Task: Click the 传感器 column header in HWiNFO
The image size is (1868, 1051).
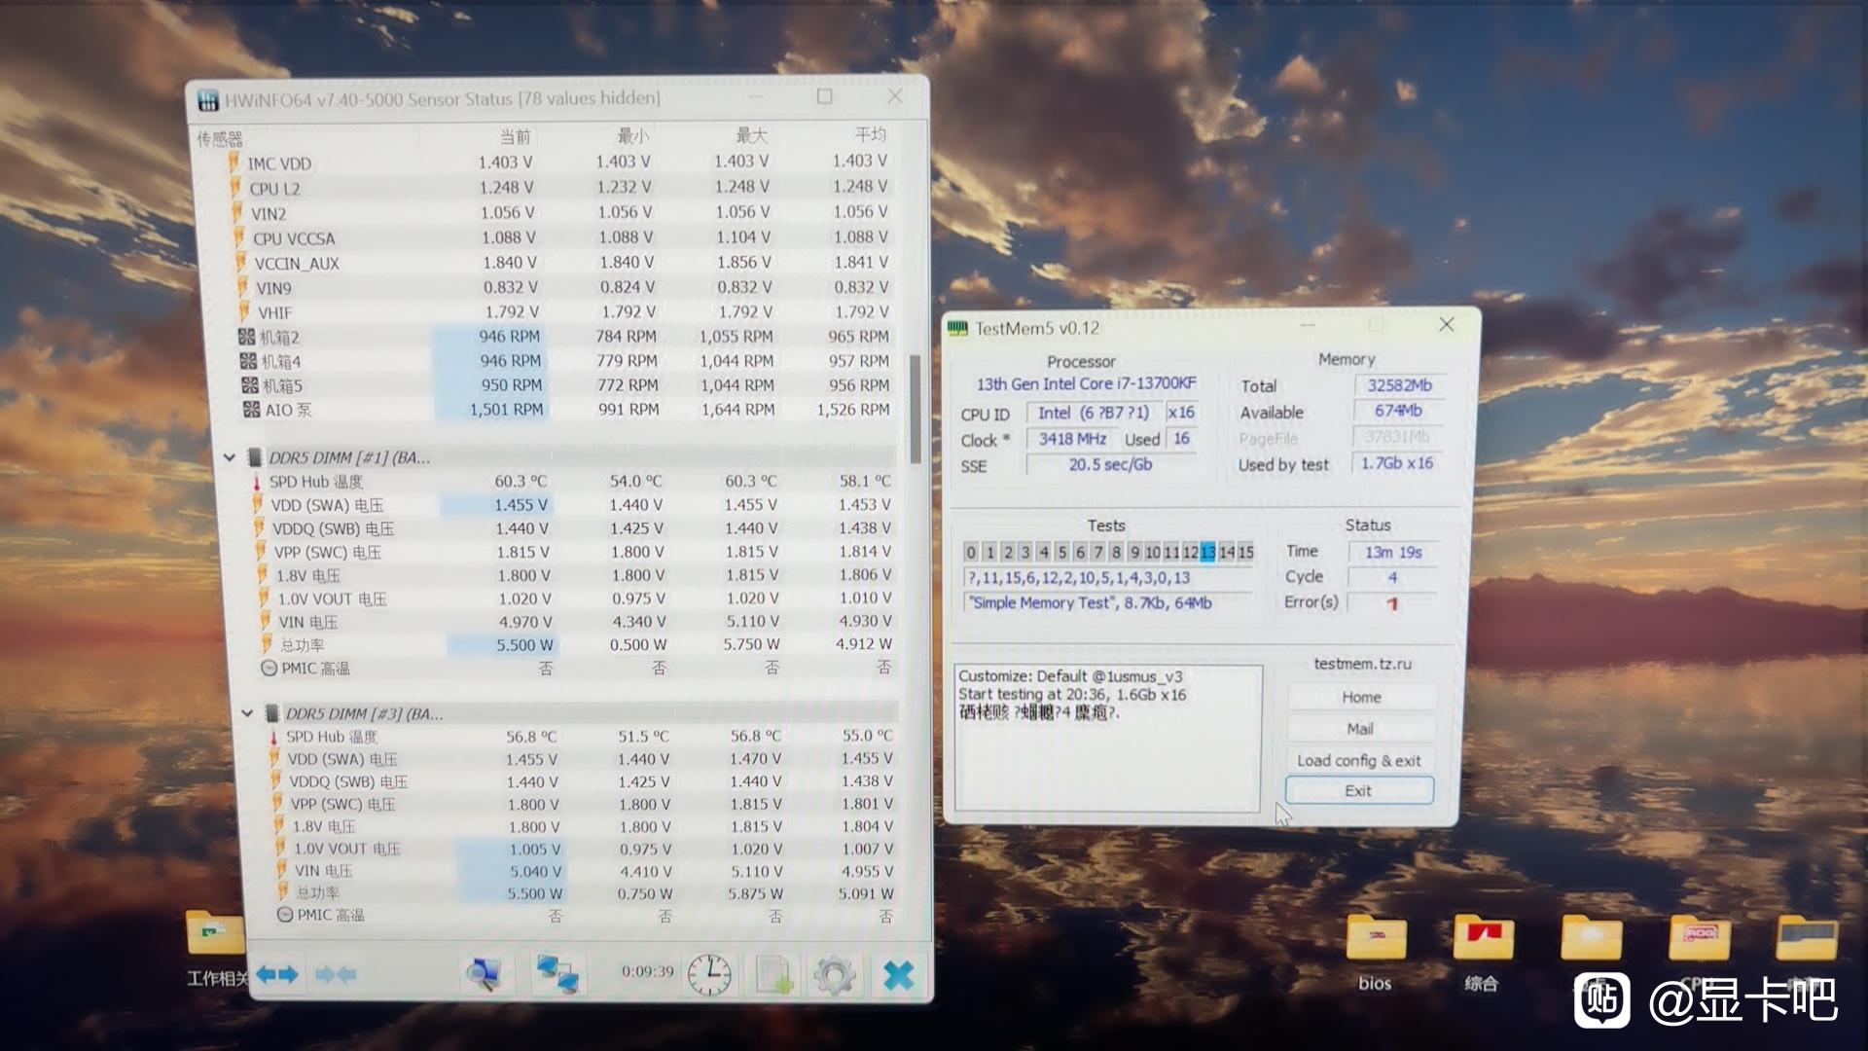Action: click(x=221, y=139)
